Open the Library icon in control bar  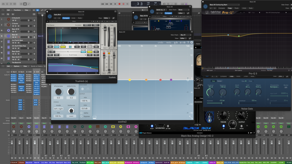3,4
